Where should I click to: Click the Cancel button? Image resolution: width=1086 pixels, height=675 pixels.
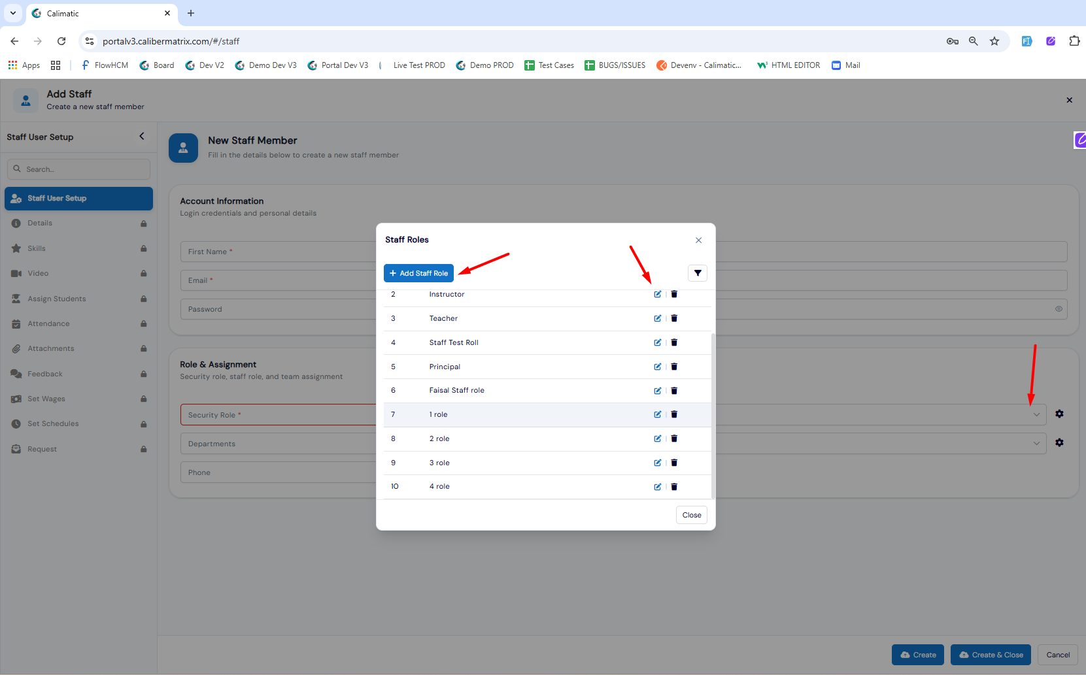coord(1058,655)
